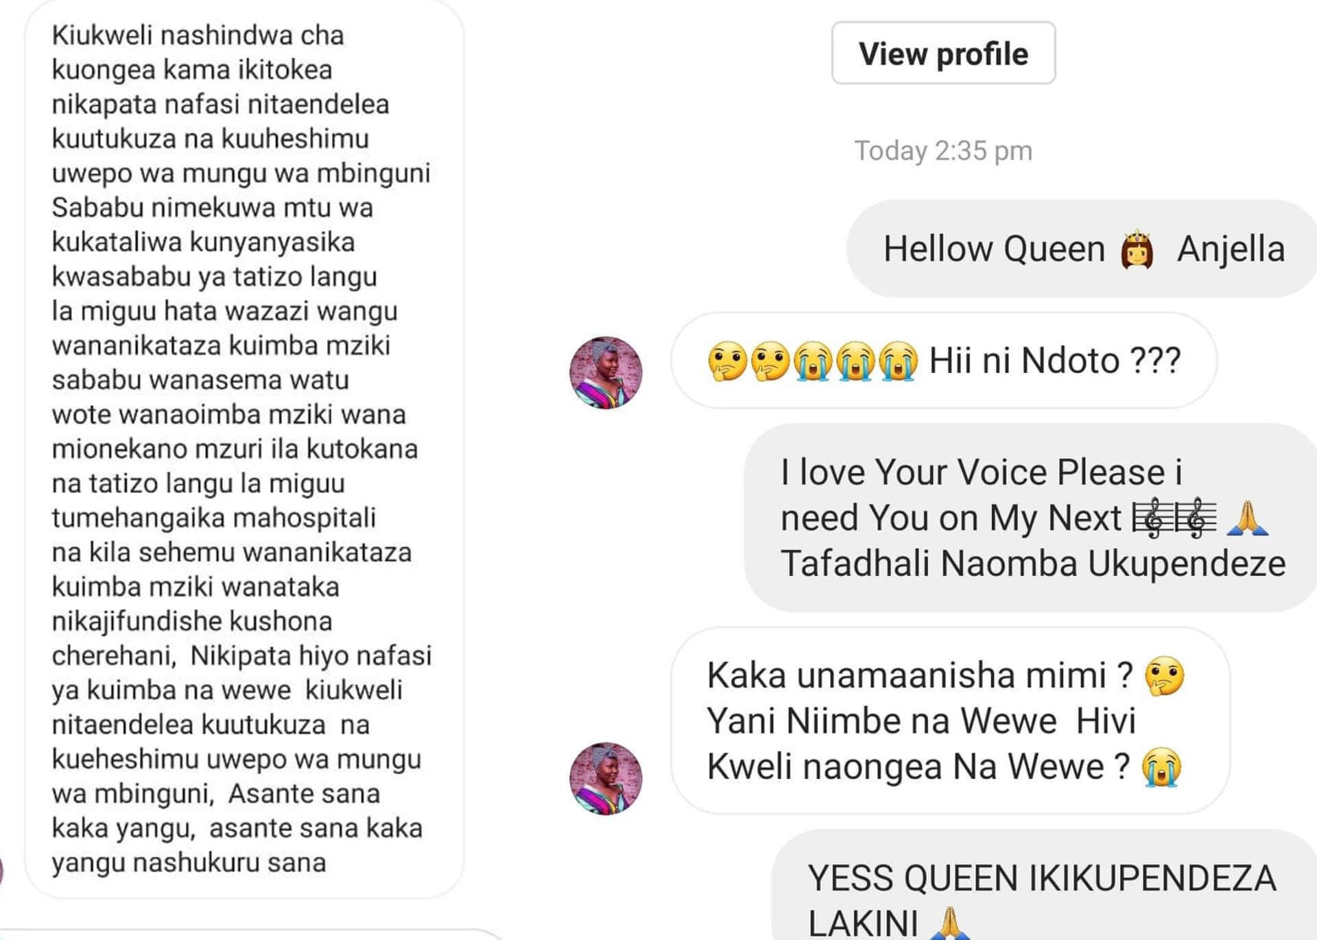
Task: Click the second musical score emoji
Action: 1196,518
